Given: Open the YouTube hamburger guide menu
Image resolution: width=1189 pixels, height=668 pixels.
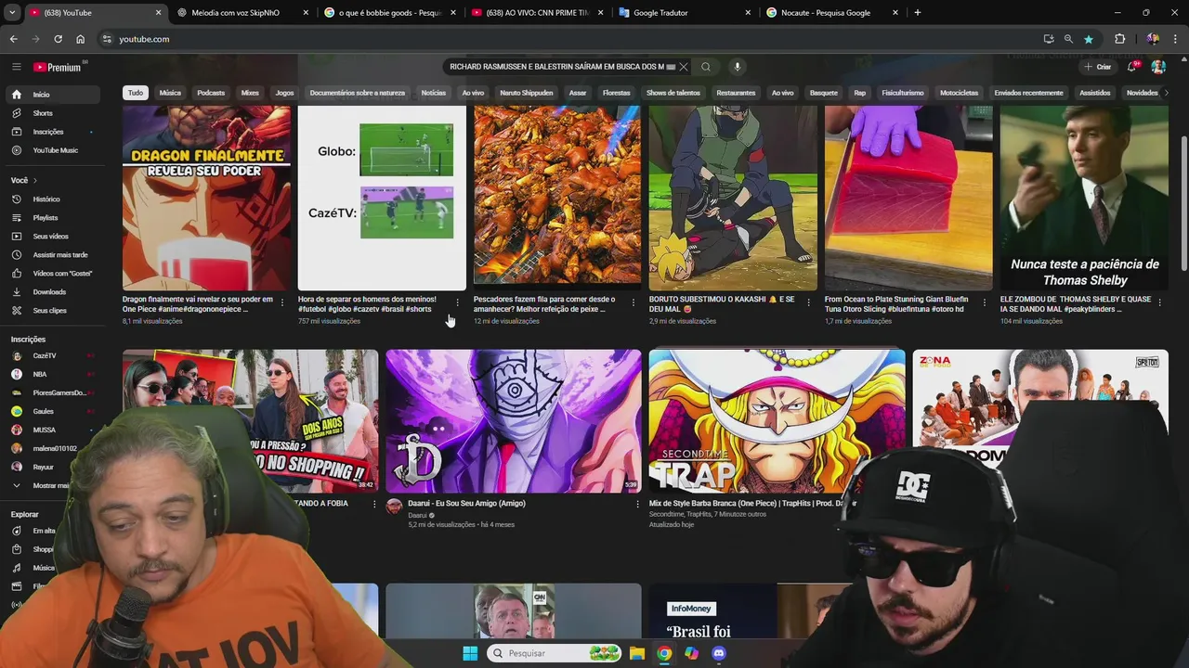Looking at the screenshot, I should click(x=16, y=67).
